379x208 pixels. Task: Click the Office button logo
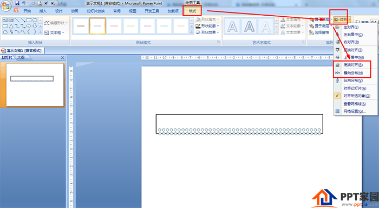coord(6,6)
